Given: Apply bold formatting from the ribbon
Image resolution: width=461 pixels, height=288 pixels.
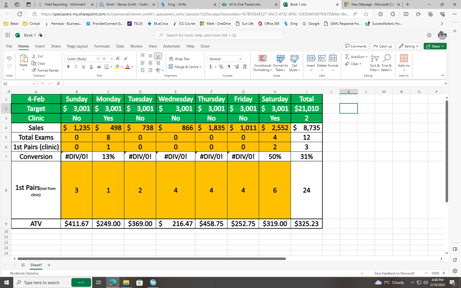Looking at the screenshot, I should (68, 66).
